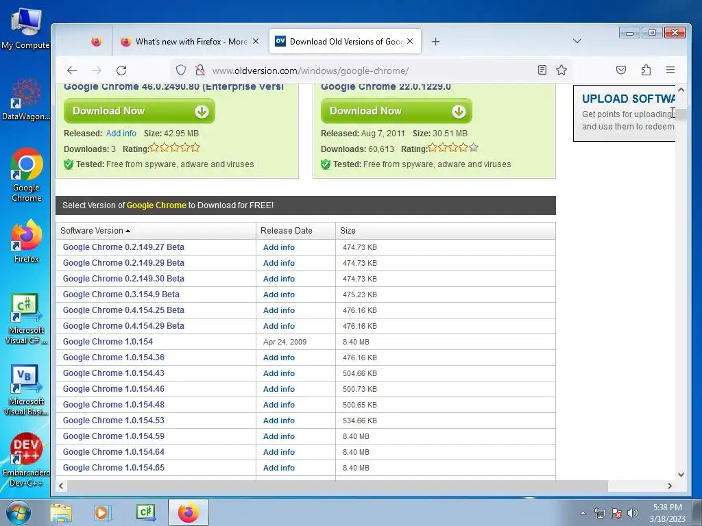Download Now for Chrome 22.0.1229.0
The width and height of the screenshot is (702, 526).
[396, 111]
